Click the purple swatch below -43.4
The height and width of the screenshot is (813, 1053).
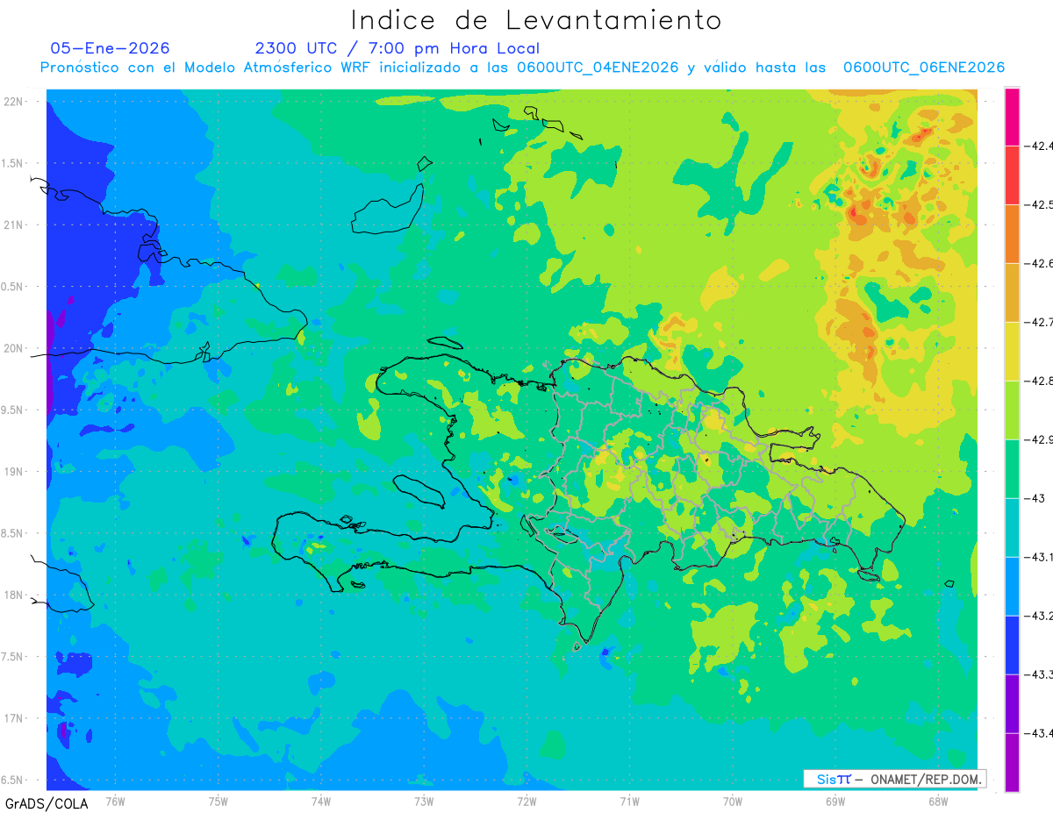pos(1012,762)
